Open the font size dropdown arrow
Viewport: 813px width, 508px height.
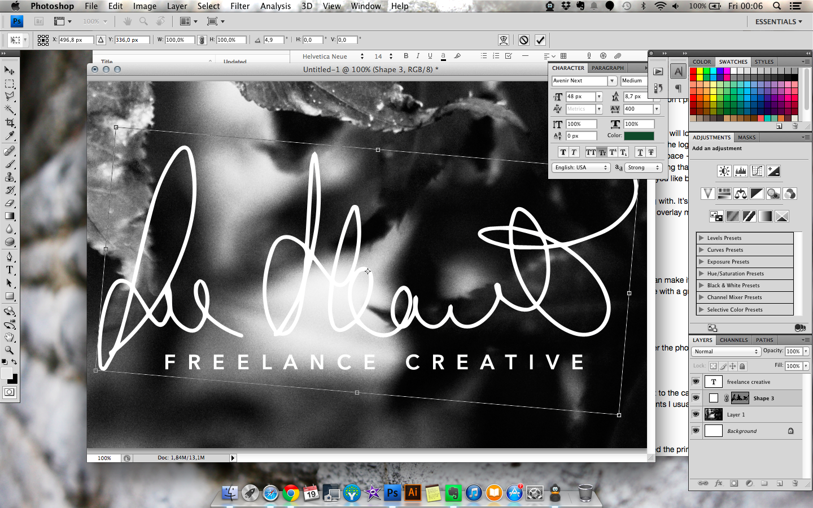click(x=599, y=97)
